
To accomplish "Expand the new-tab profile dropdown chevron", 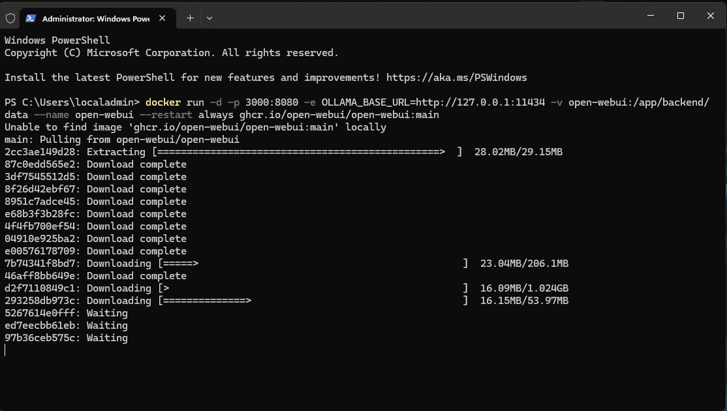I will click(209, 18).
